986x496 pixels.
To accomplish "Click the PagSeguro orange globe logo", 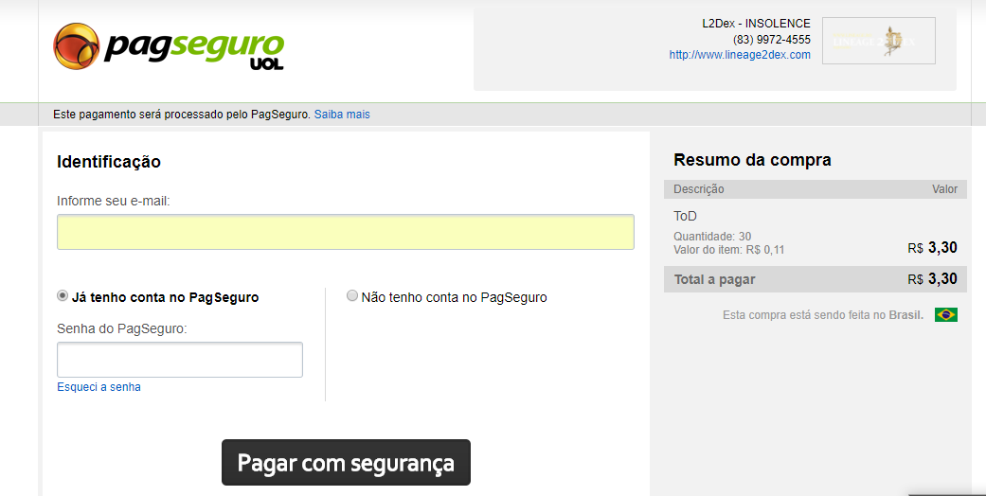I will coord(77,47).
